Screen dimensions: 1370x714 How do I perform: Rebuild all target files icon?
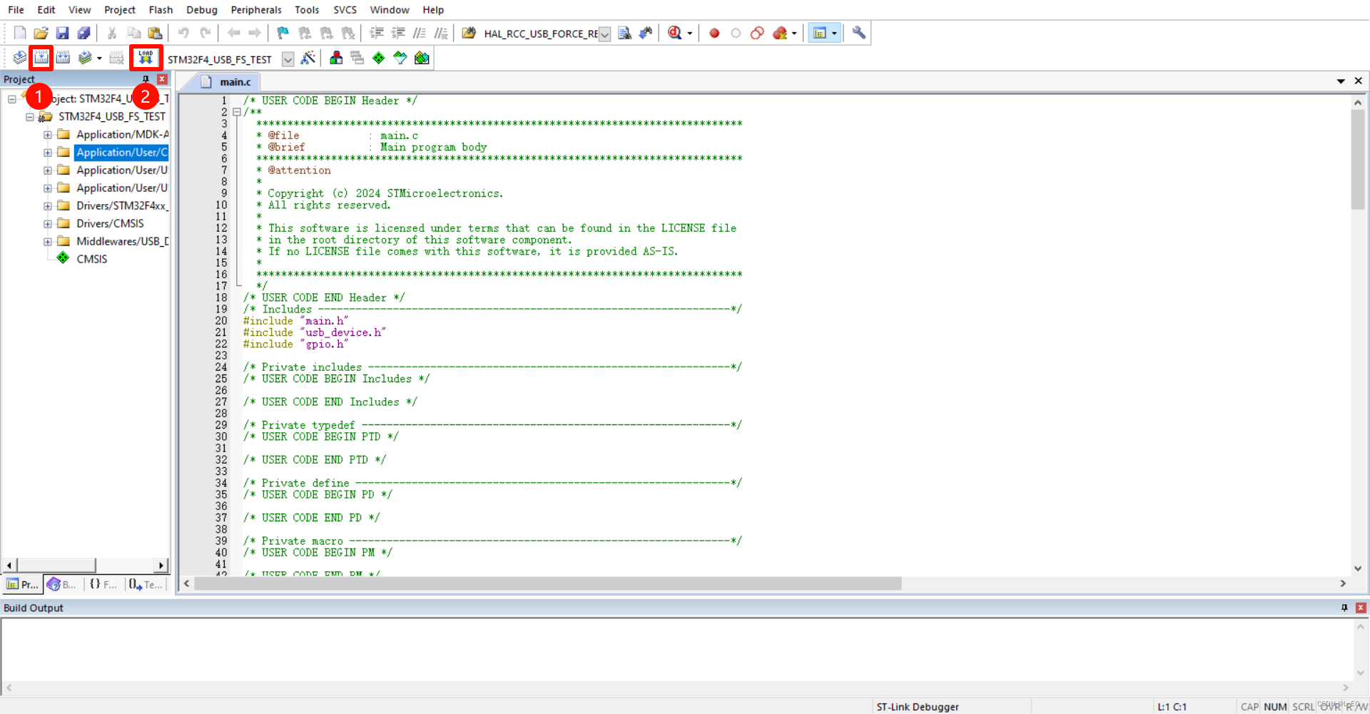tap(63, 58)
